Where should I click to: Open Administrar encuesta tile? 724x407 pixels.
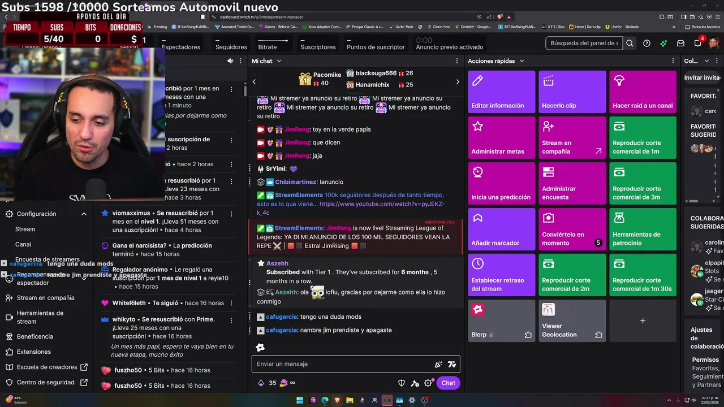tap(572, 183)
